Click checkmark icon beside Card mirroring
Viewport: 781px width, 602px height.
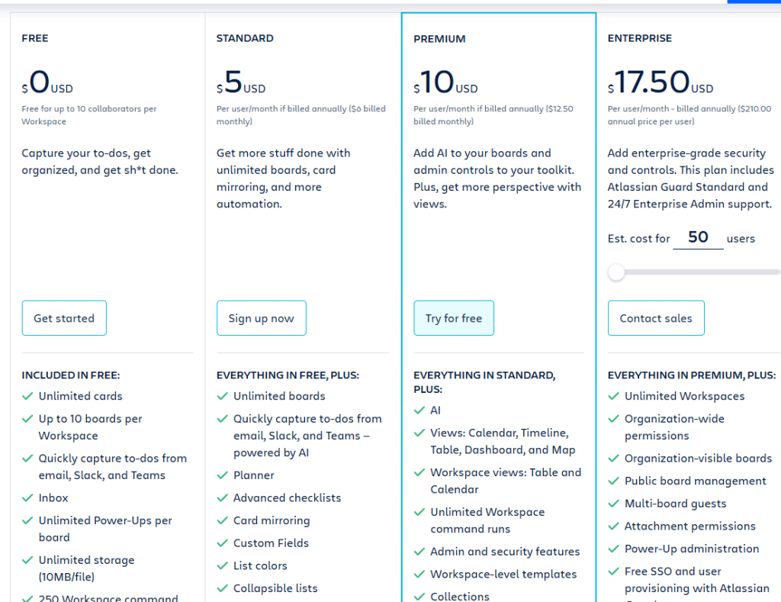click(223, 520)
